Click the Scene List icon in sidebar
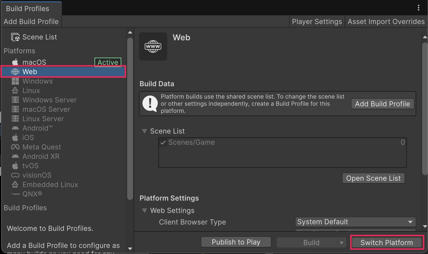The height and width of the screenshot is (254, 428). 15,37
